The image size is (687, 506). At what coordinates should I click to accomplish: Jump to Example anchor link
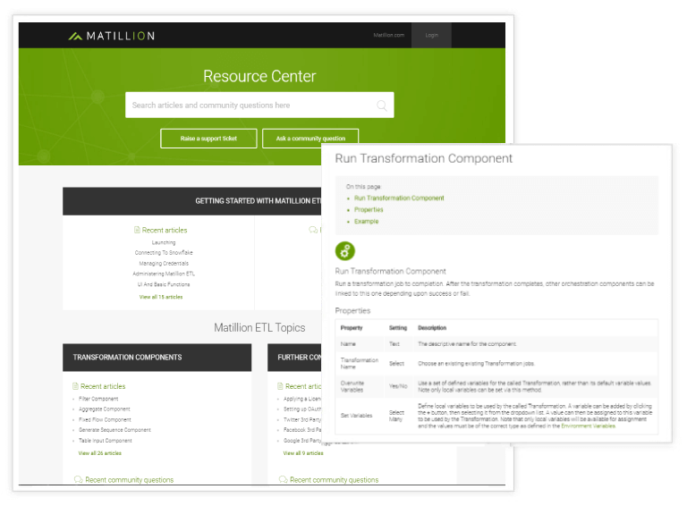click(366, 222)
